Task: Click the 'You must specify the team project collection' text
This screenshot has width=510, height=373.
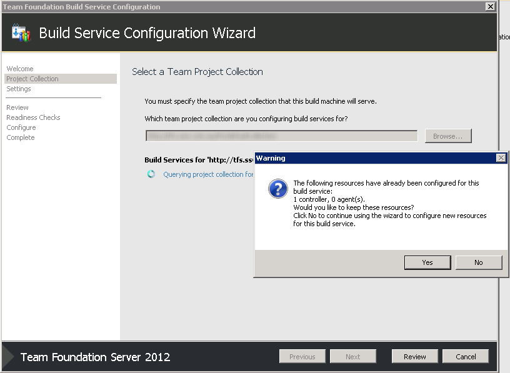Action: [261, 101]
